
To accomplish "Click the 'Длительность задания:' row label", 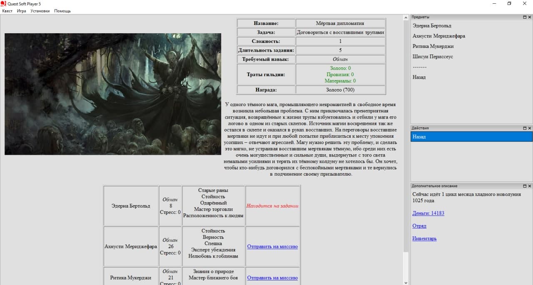I will 266,50.
